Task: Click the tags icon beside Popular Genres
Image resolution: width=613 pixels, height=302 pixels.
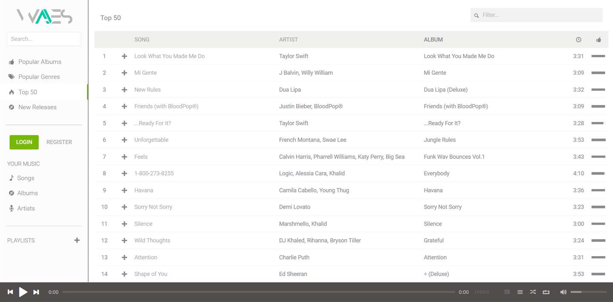Action: tap(11, 77)
